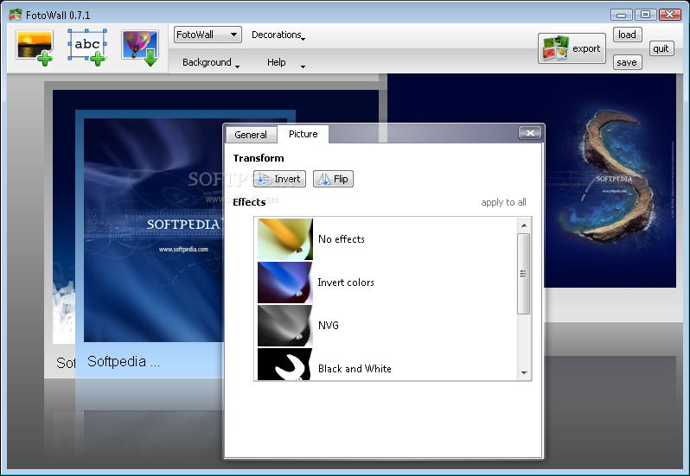The height and width of the screenshot is (476, 690).
Task: Select the Invert colors effect thumbnail
Action: click(x=285, y=282)
